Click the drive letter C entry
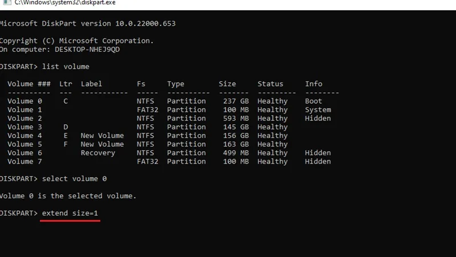Viewport: 456px width, 257px height. point(66,101)
